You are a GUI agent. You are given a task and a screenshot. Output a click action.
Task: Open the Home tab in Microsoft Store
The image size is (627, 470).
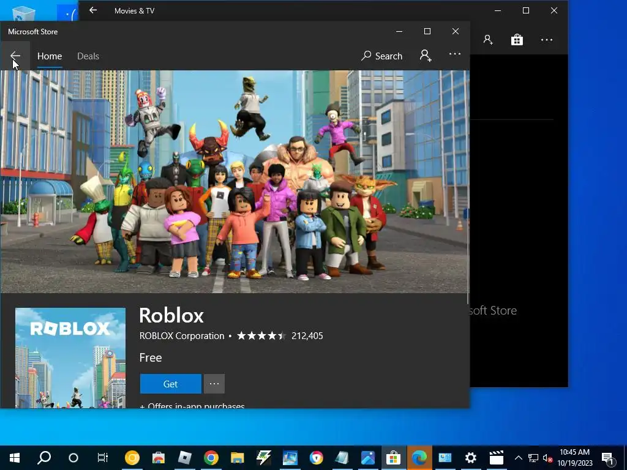(x=50, y=56)
